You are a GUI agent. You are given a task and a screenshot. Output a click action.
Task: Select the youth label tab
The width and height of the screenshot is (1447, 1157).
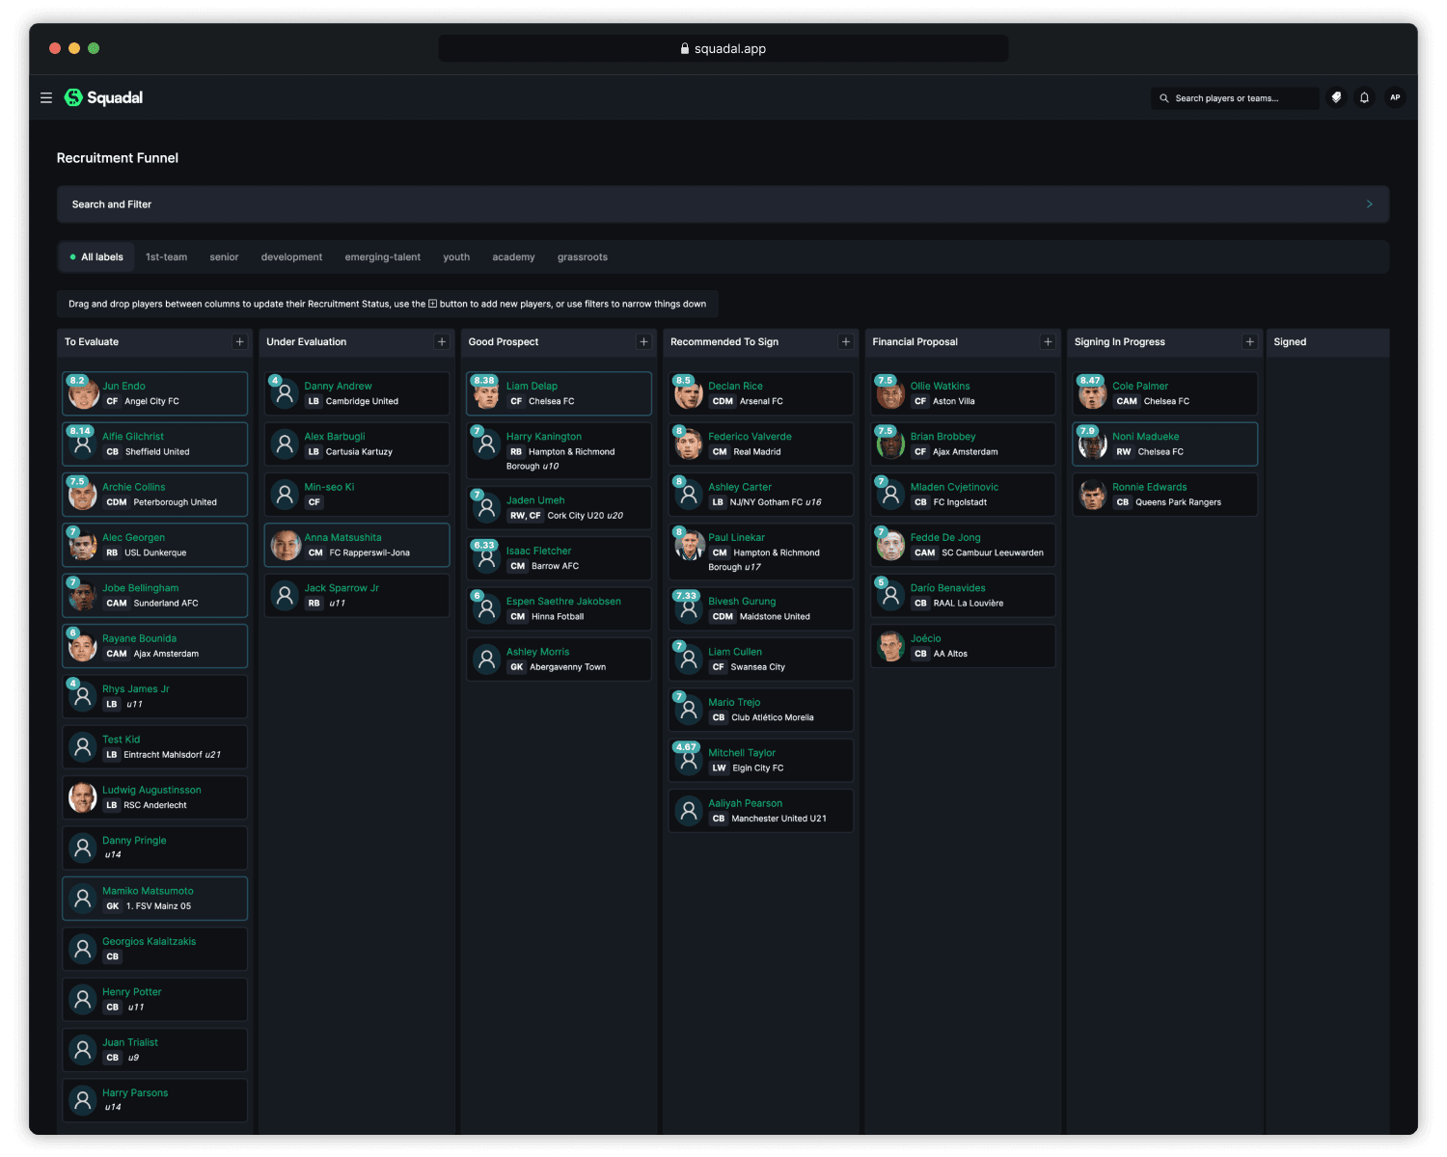click(x=456, y=257)
